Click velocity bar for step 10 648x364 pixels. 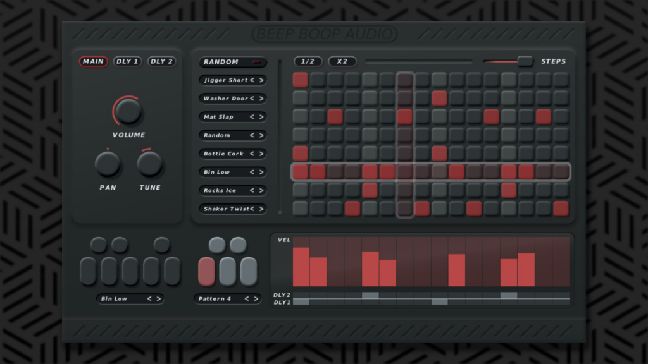(457, 270)
